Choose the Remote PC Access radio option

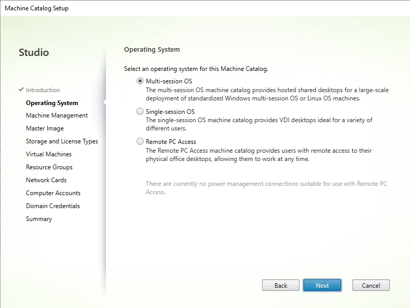pyautogui.click(x=140, y=142)
